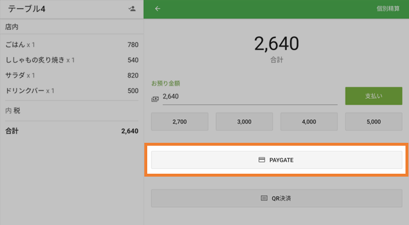409x225 pixels.
Task: Select the 3,000 quick amount
Action: (x=244, y=121)
